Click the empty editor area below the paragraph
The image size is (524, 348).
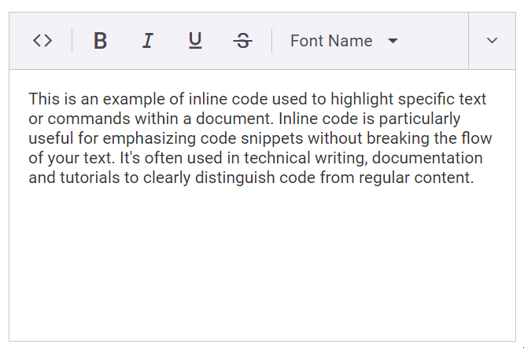pos(262,259)
